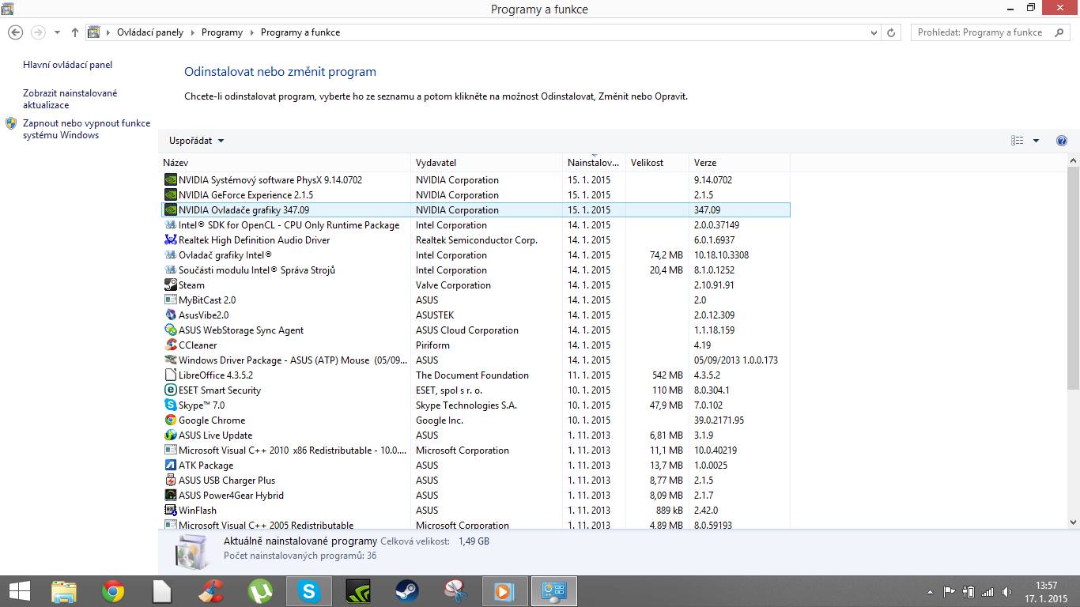Select Google Chrome icon in program list
Image resolution: width=1080 pixels, height=607 pixels.
point(170,420)
